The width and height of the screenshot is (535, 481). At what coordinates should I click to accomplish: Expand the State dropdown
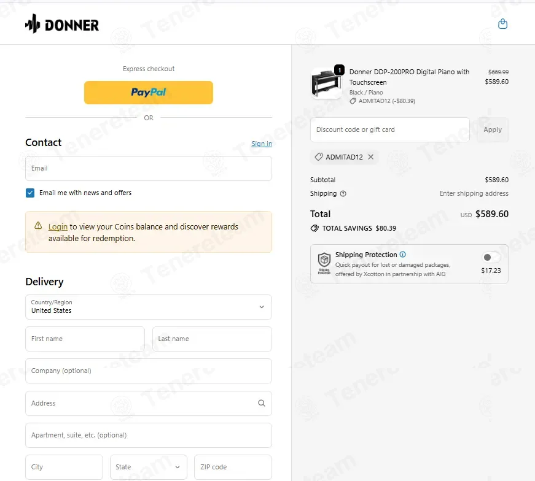[x=149, y=467]
